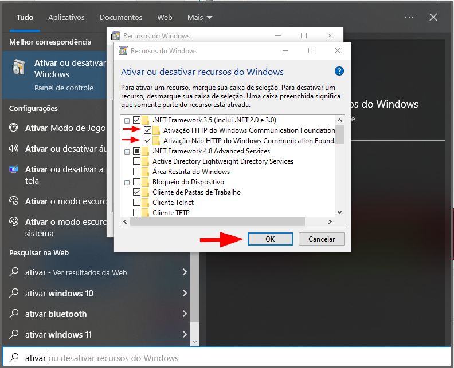The width and height of the screenshot is (454, 368).
Task: Click into the search text box containing ativar
Action: [226, 358]
